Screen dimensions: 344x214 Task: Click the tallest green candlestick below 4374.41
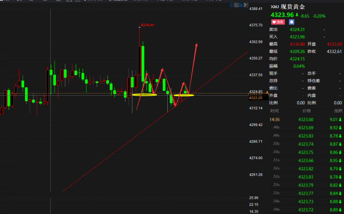(x=143, y=63)
